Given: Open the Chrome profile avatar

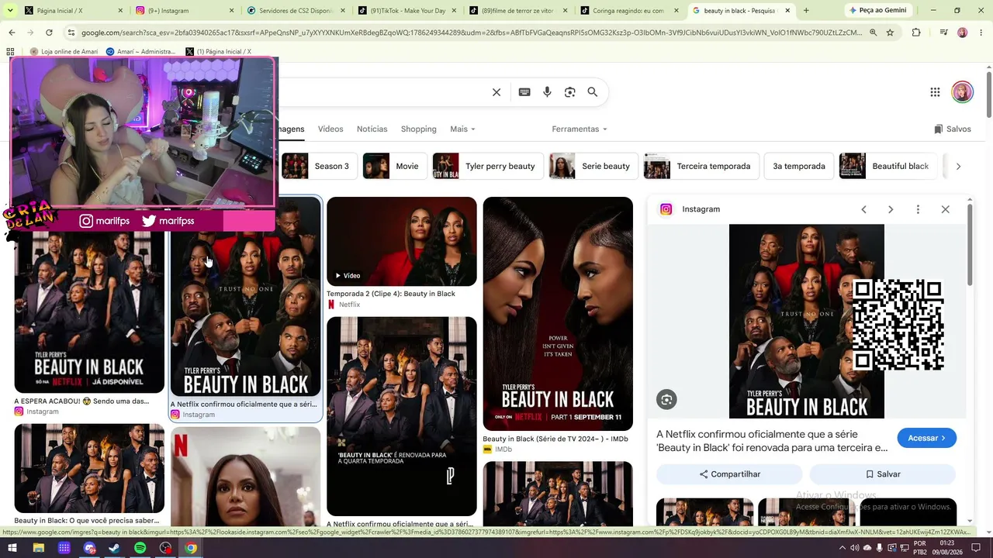Looking at the screenshot, I should 962,33.
